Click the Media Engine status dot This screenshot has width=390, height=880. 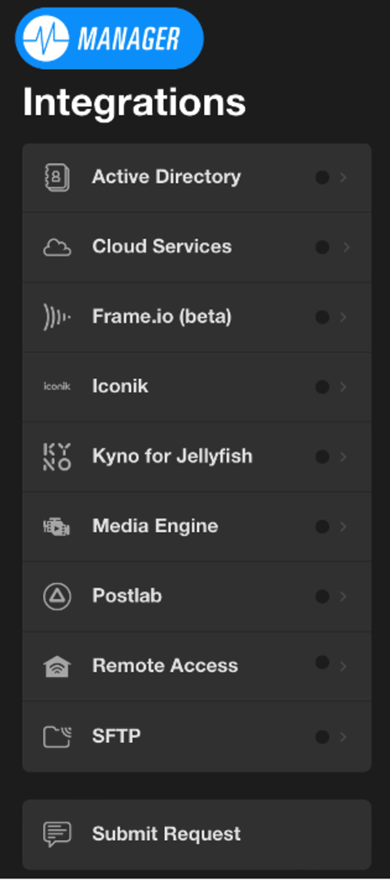click(322, 526)
